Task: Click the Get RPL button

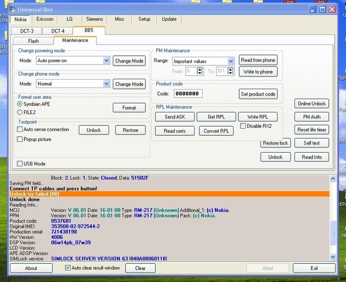Action: [x=216, y=117]
